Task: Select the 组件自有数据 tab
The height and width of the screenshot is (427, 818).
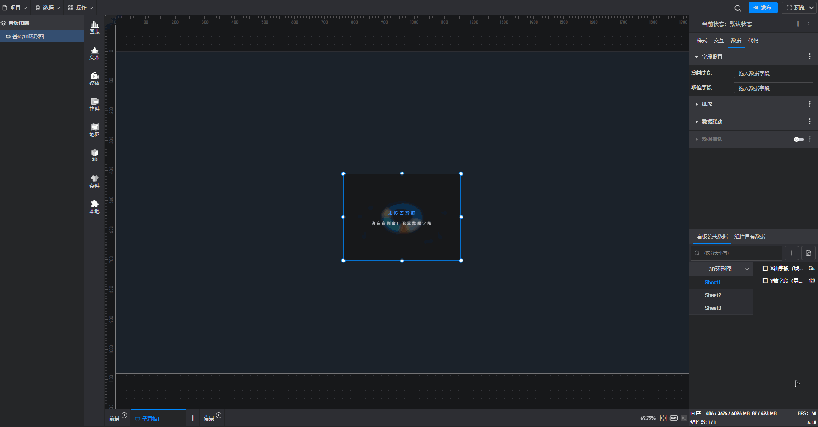Action: [750, 236]
